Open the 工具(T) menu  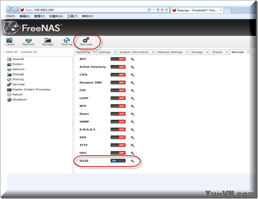click(72, 16)
